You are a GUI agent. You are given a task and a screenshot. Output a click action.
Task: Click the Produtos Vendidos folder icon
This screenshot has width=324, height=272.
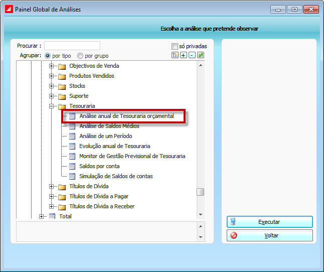[62, 76]
